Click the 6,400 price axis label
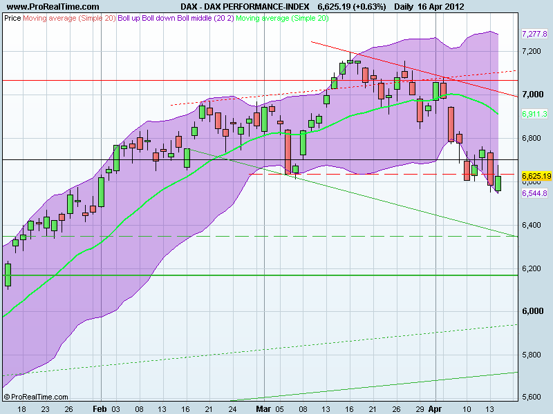 tap(532, 225)
